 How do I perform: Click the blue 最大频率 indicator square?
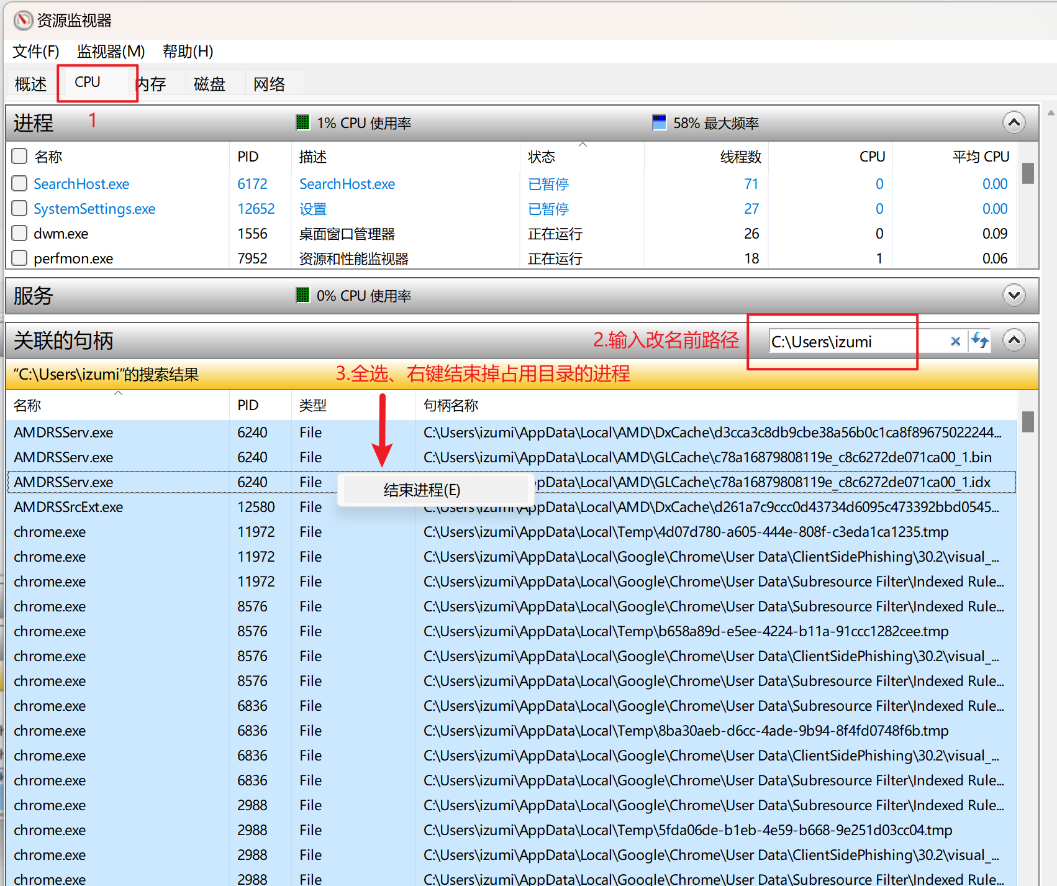659,122
